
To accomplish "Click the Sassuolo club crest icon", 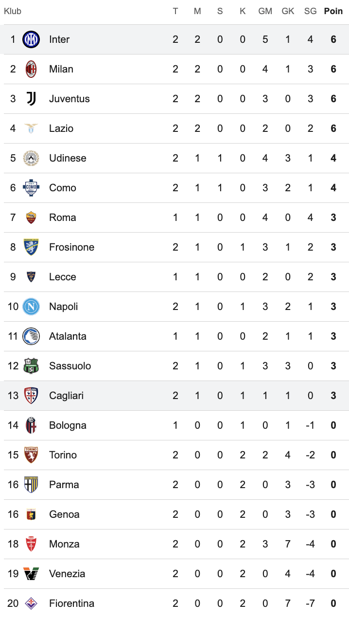I will tap(31, 366).
